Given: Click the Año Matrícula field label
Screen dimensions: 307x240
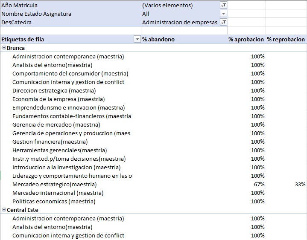Looking at the screenshot, I should pos(19,5).
